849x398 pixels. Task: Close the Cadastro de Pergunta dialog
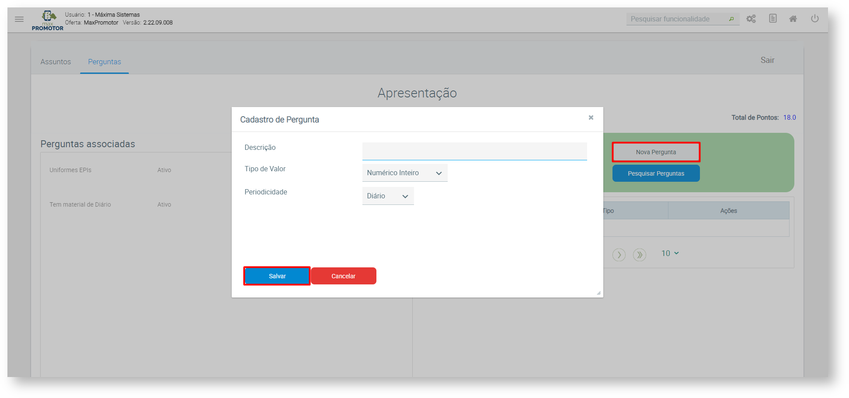point(591,118)
